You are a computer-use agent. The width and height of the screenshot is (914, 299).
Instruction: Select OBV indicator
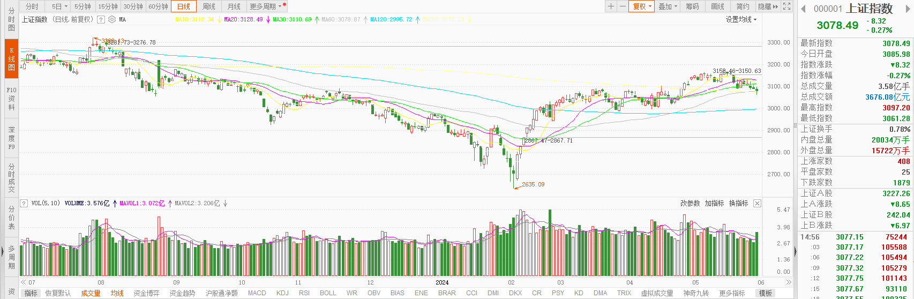[374, 293]
